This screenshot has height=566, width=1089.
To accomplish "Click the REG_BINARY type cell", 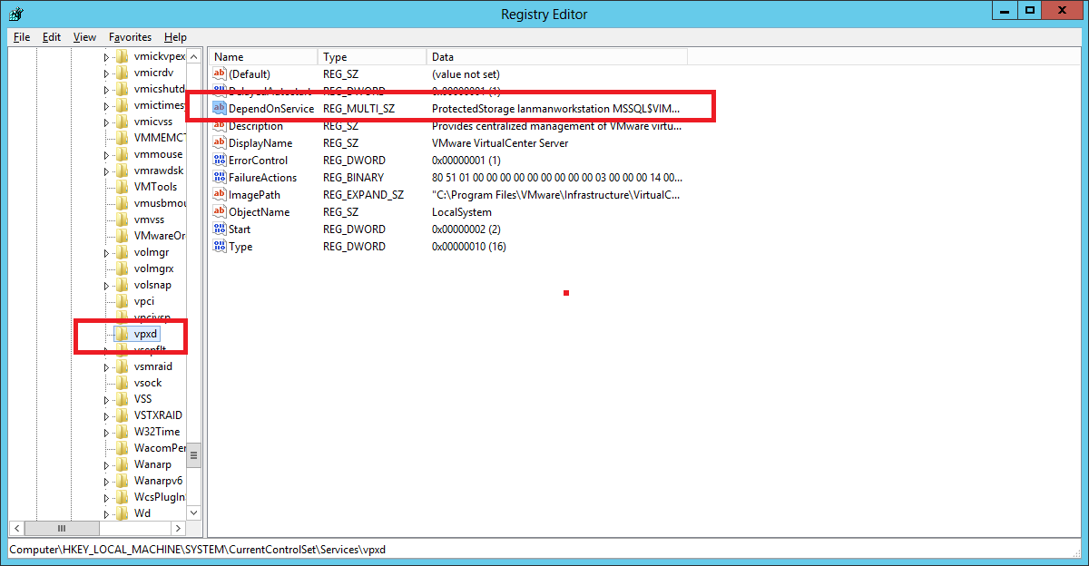I will [353, 177].
